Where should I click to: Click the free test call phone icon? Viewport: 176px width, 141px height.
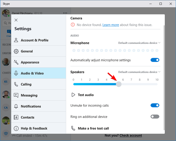(x=73, y=128)
